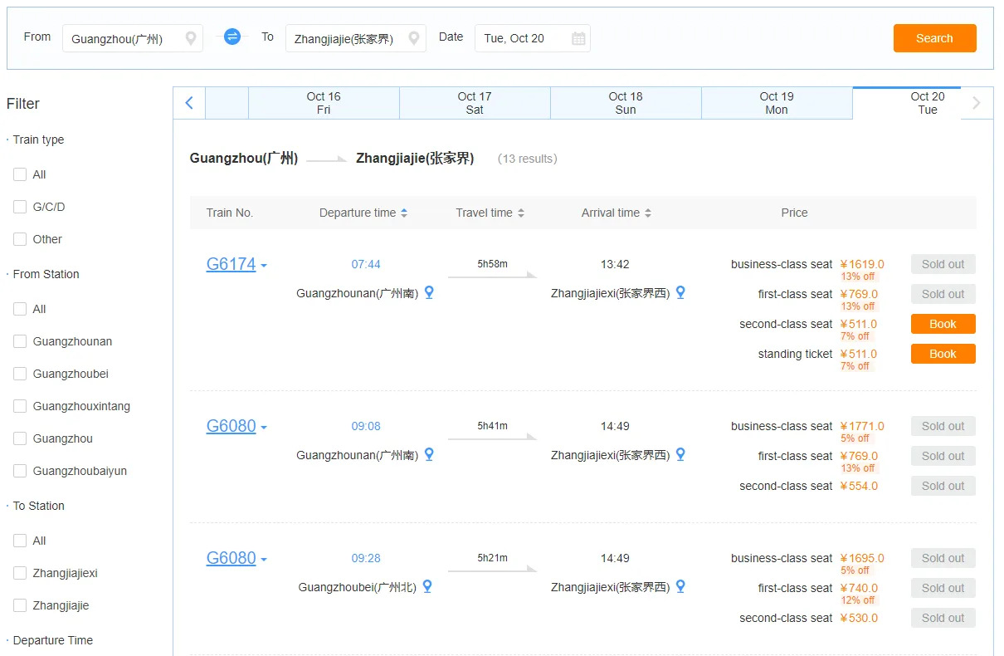Check the To Station All checkbox

click(x=20, y=541)
